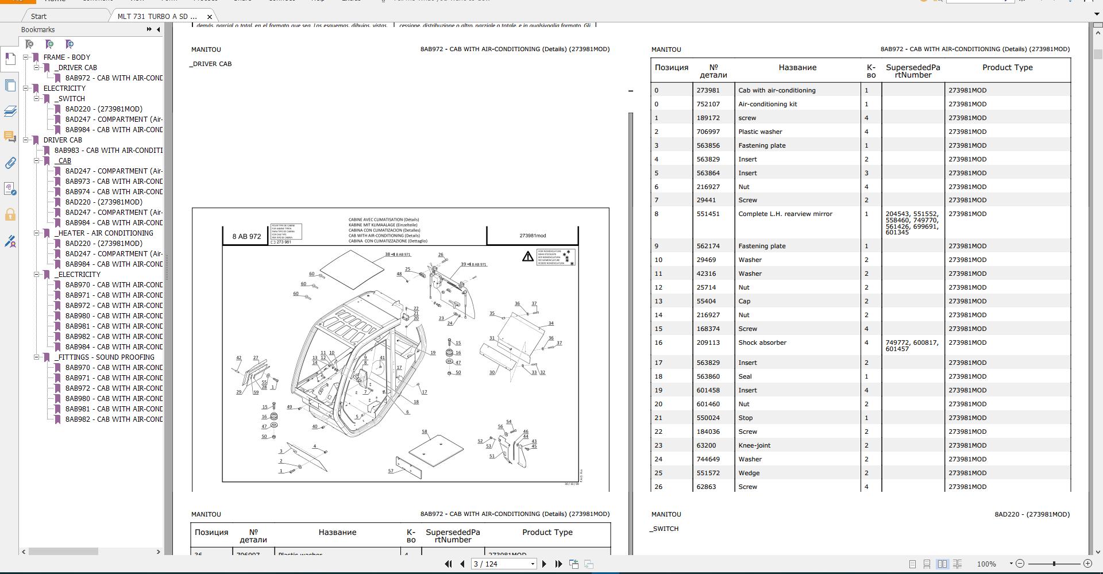Collapse the FRAME - BODY bookmark node
The width and height of the screenshot is (1103, 574).
click(x=26, y=57)
